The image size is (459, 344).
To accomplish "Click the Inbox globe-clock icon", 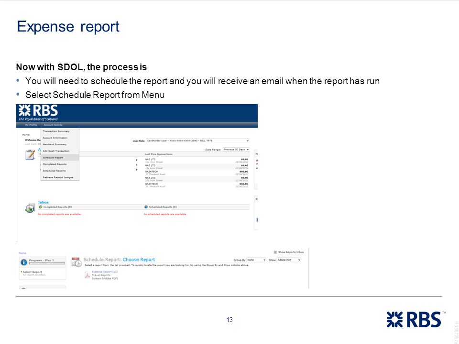I will coord(30,208).
